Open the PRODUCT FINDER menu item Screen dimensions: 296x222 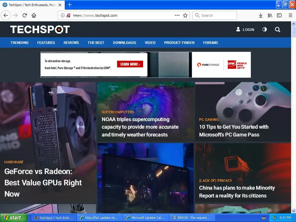pyautogui.click(x=179, y=43)
